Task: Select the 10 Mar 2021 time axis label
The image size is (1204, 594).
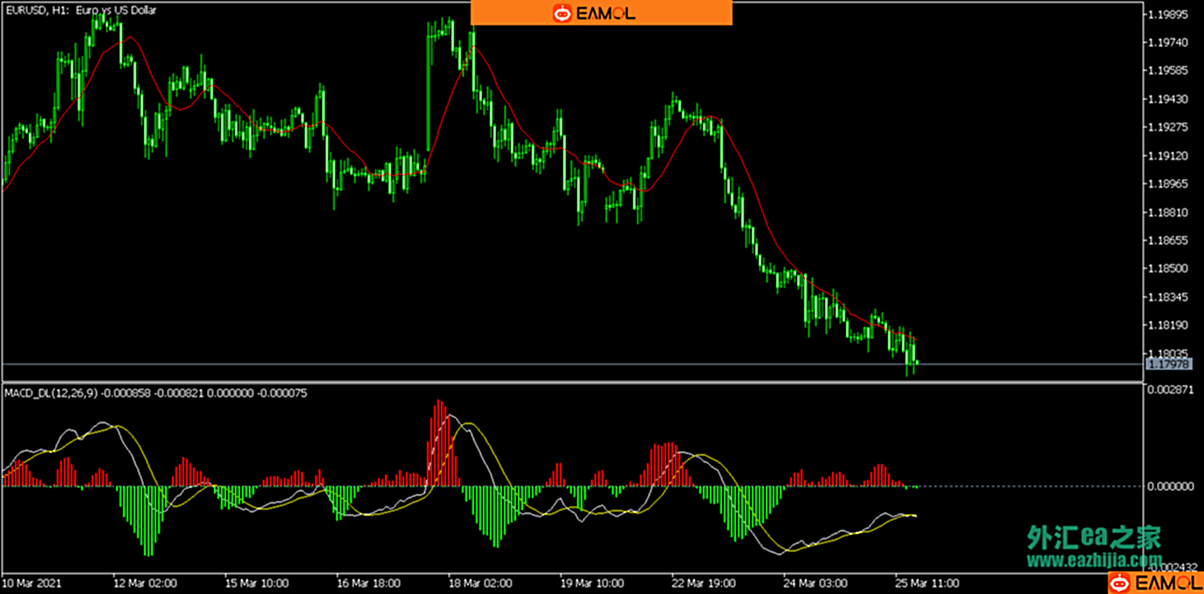Action: pos(32,583)
